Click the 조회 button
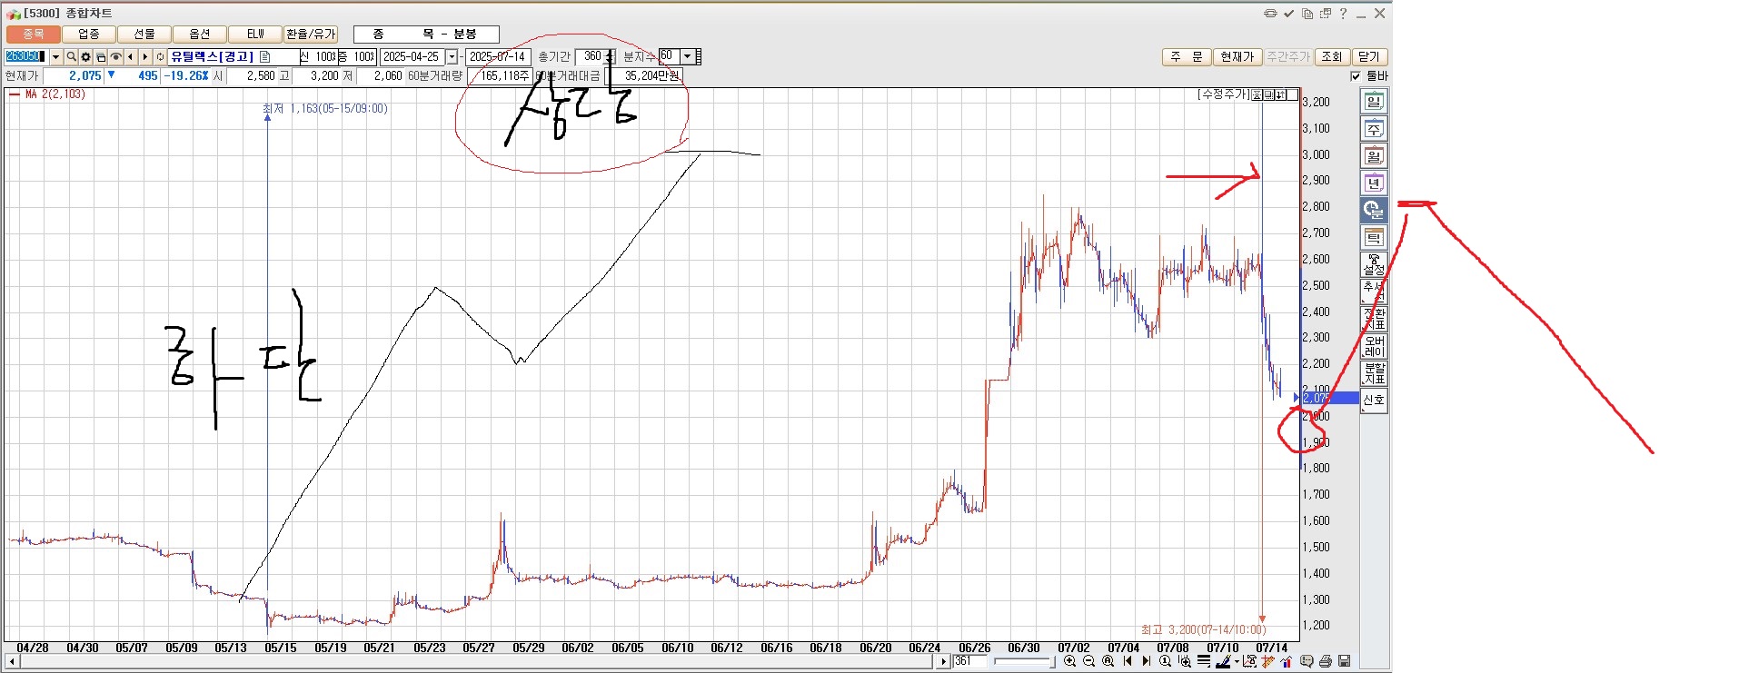Image resolution: width=1739 pixels, height=673 pixels. 1331,57
